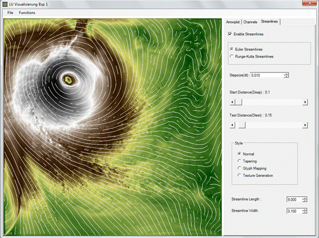This screenshot has height=238, width=319.
Task: Select the Tapering style option
Action: 240,161
